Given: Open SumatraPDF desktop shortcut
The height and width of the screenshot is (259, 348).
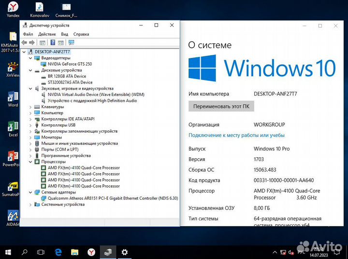Looking at the screenshot, I should tap(11, 189).
